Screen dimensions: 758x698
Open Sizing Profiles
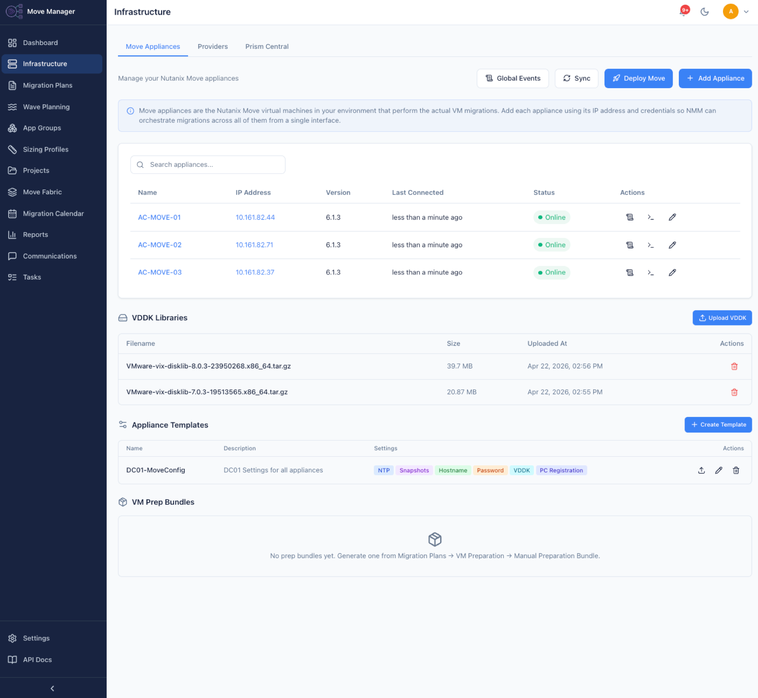[52, 149]
